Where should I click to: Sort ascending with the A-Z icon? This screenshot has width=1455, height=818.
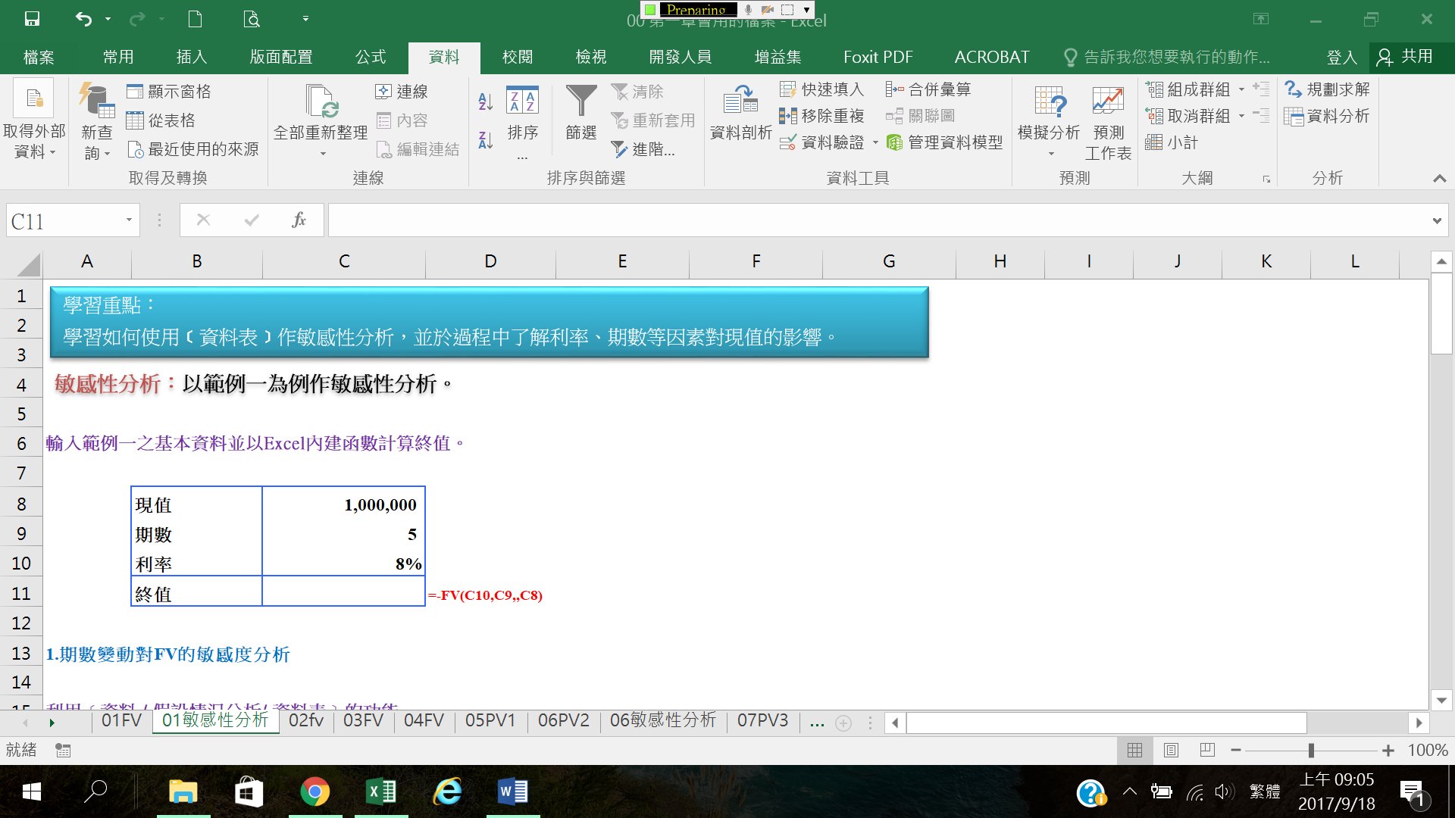pos(486,101)
